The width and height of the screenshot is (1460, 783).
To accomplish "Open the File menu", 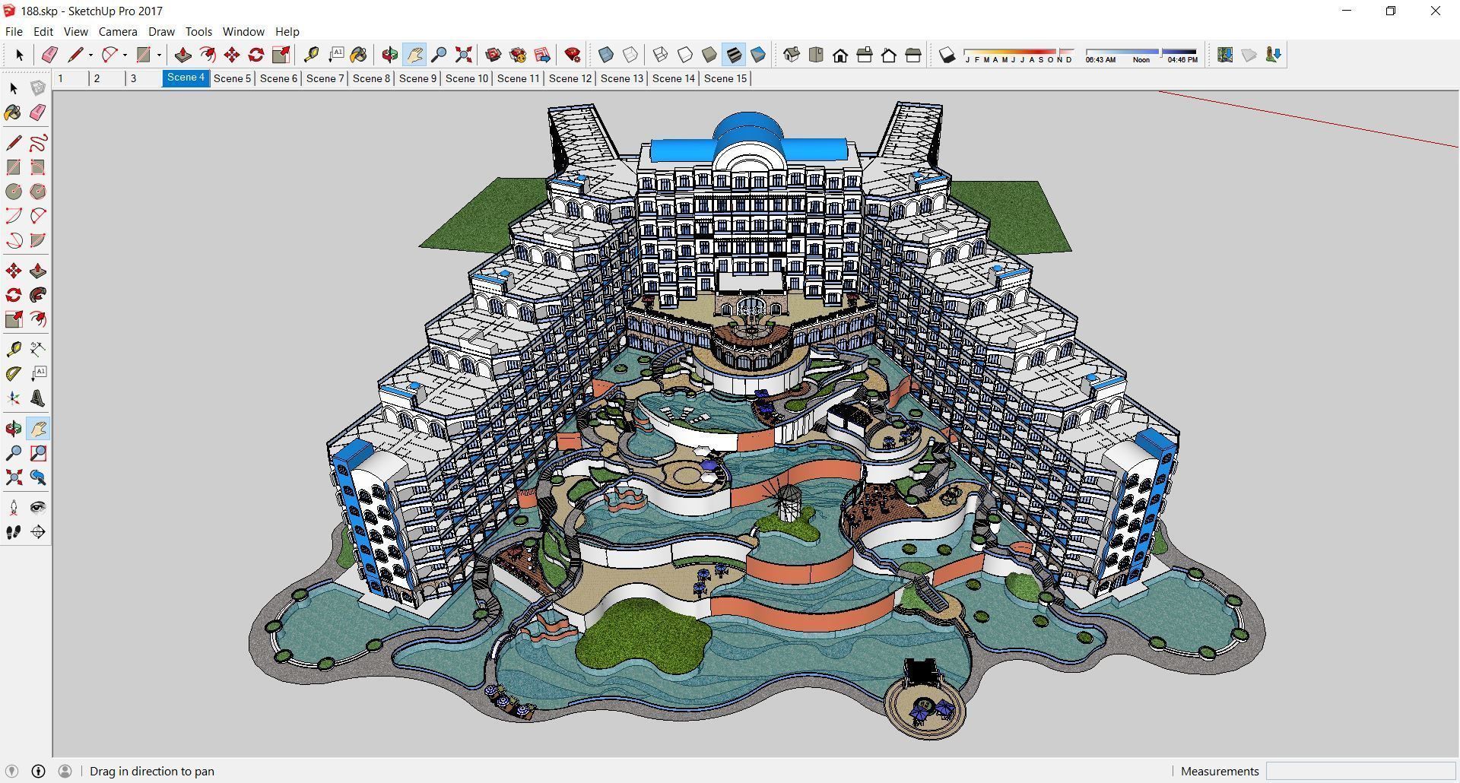I will (x=14, y=31).
